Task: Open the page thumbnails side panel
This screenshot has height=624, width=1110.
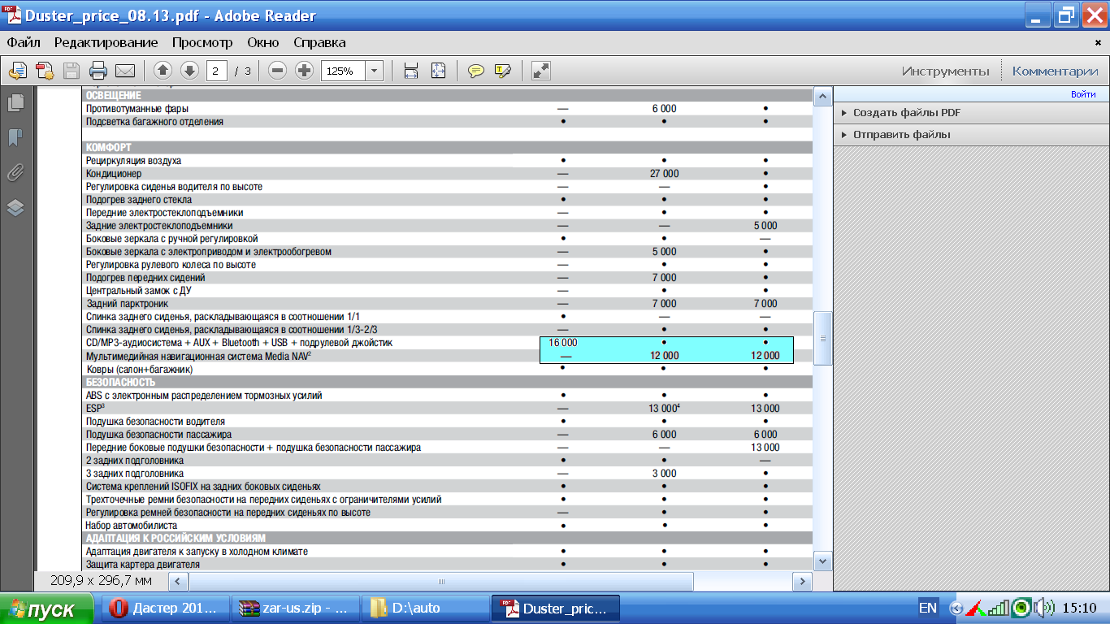Action: [x=15, y=102]
